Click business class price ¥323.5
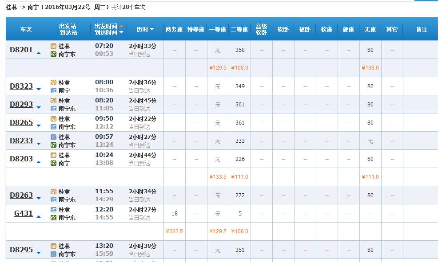 [174, 231]
